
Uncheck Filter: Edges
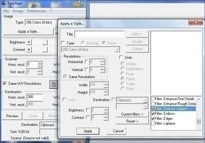coord(153,119)
